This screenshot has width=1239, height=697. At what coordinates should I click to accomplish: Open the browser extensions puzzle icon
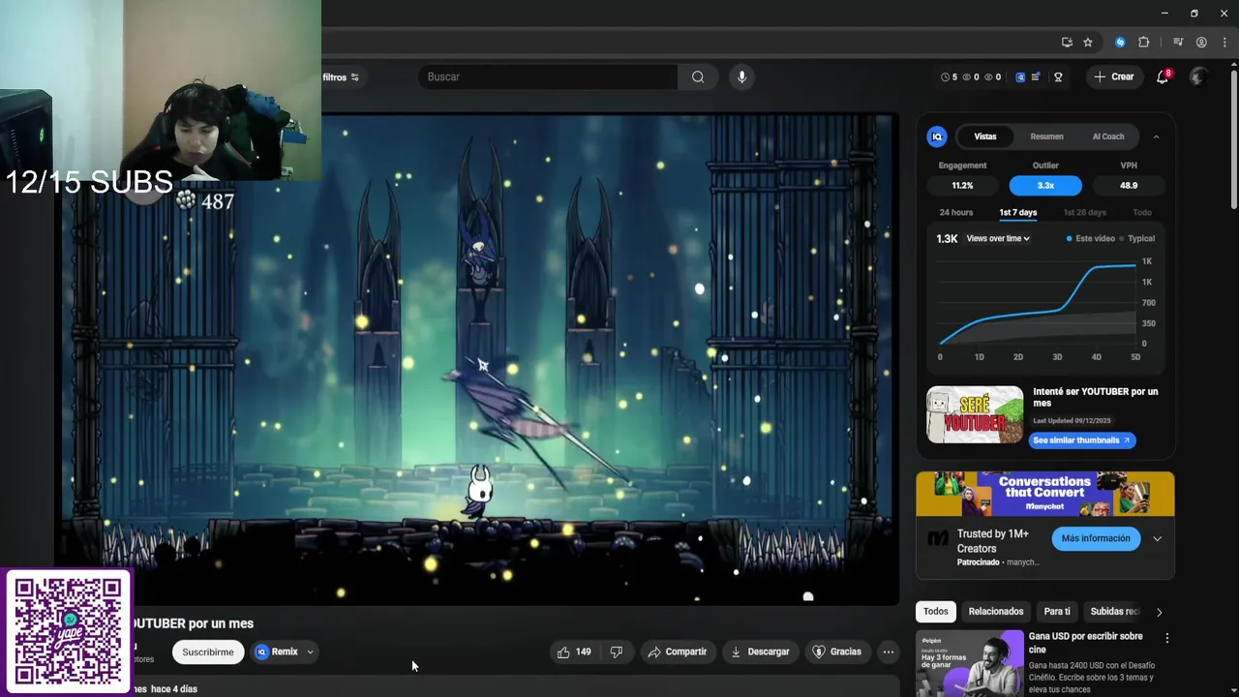coord(1144,42)
